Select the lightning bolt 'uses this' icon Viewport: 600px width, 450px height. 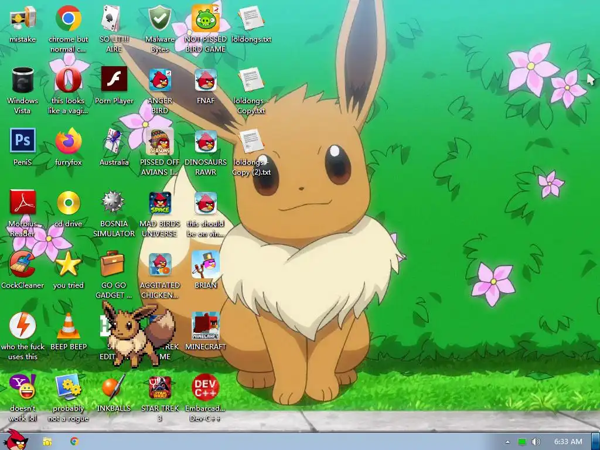click(23, 326)
